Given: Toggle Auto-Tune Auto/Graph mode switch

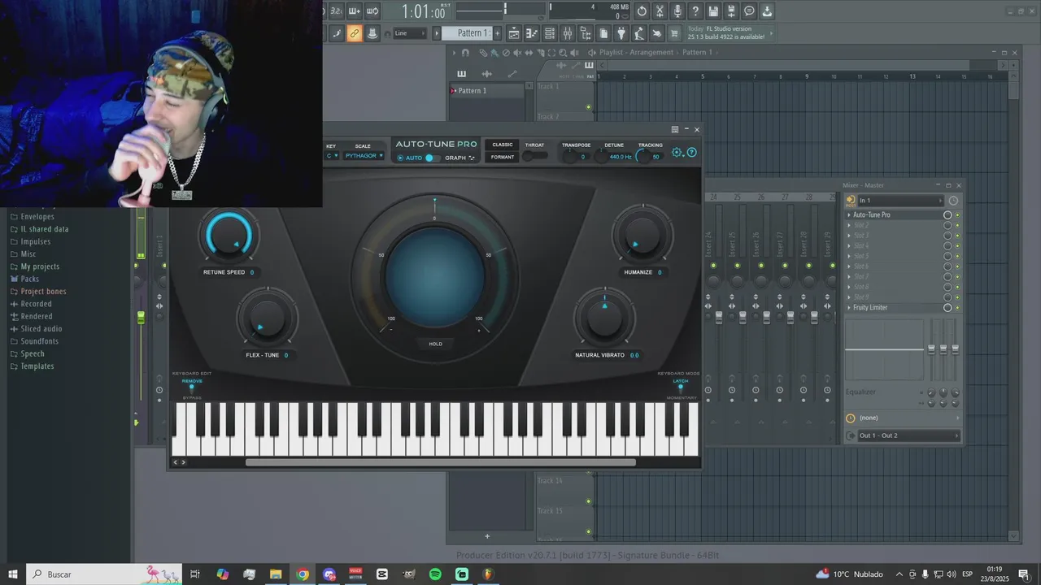Looking at the screenshot, I should click(433, 158).
